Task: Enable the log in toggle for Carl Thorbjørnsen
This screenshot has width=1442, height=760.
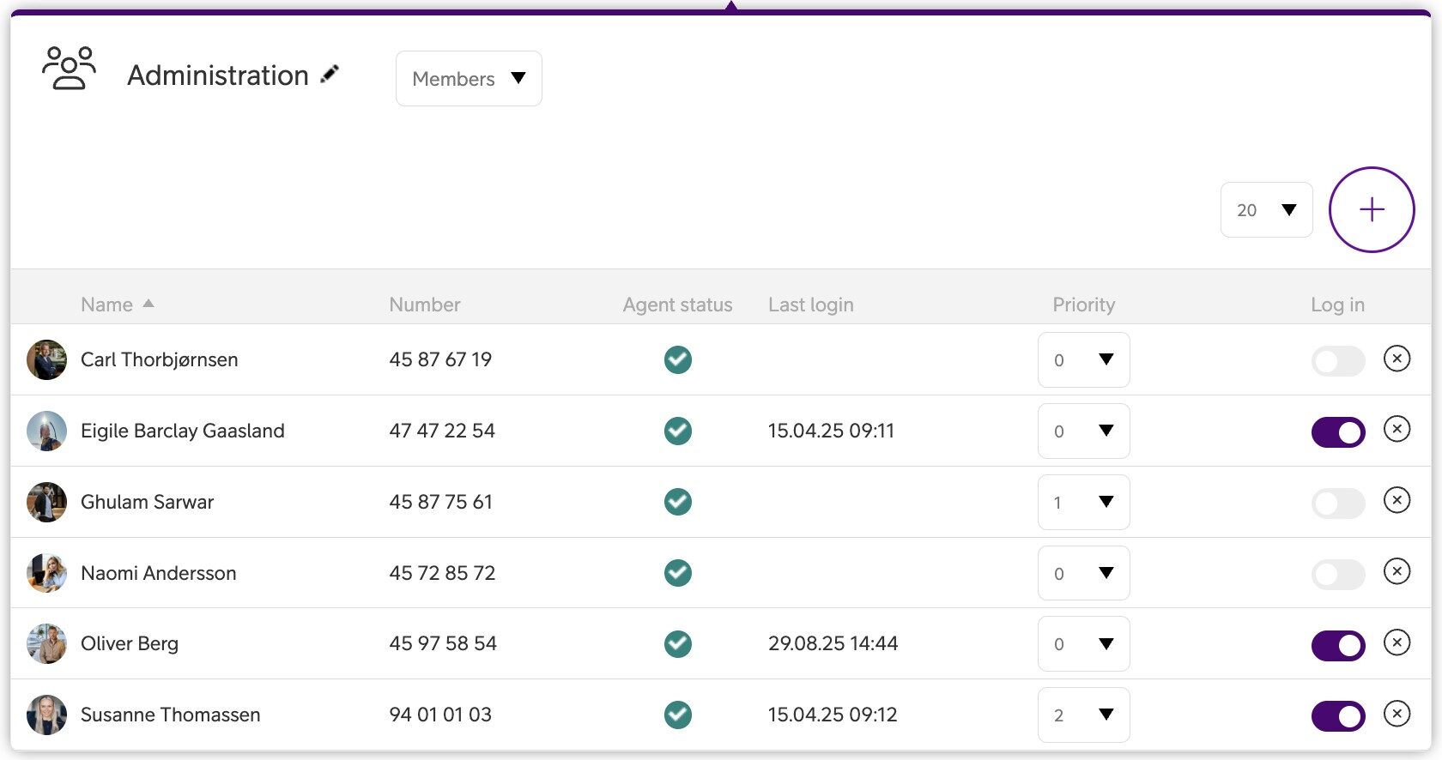Action: 1337,361
